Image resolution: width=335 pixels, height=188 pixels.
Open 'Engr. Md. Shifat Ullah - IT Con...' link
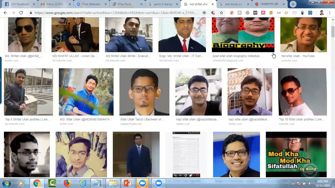(x=181, y=56)
